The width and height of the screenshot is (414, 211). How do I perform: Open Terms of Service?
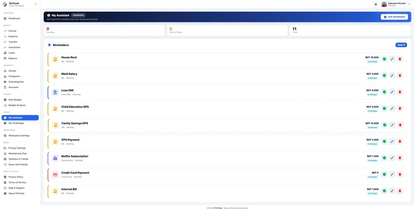click(x=20, y=182)
